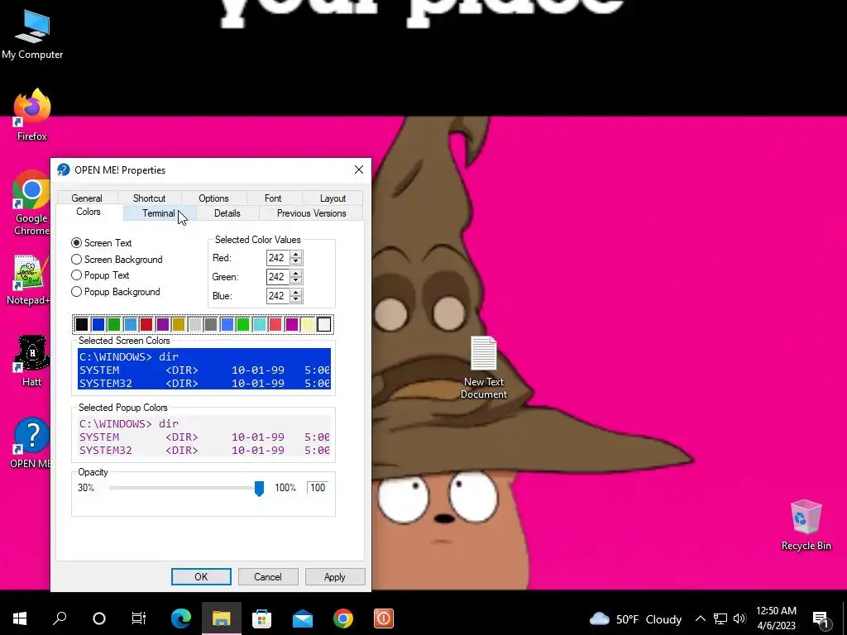Open Task View on taskbar
The height and width of the screenshot is (635, 847).
coord(139,618)
